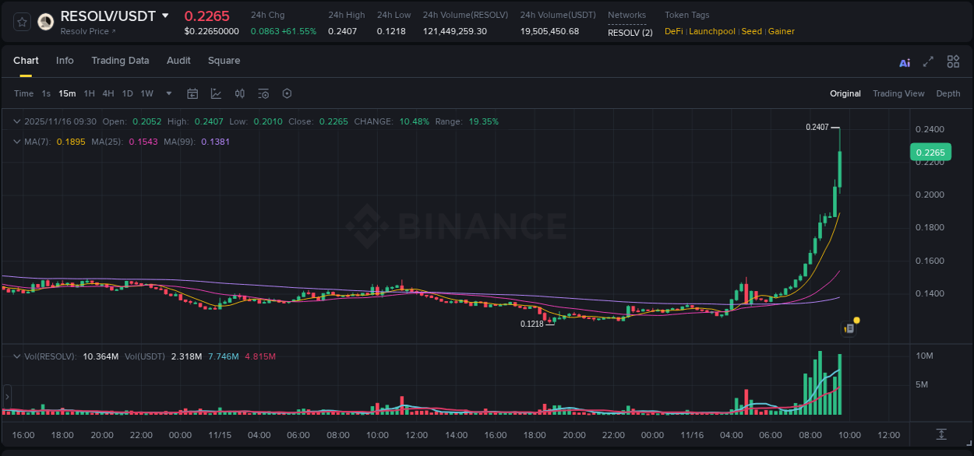Open the Launchpool token tag link
Screen dimensions: 974x456
tap(711, 31)
